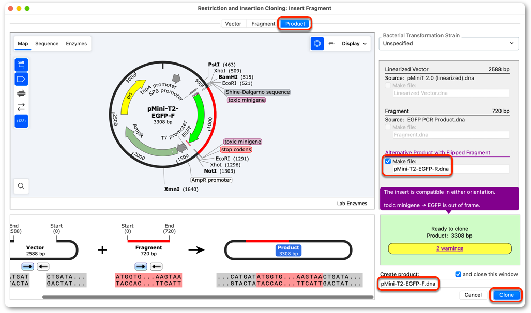Click the Clone button
Image resolution: width=531 pixels, height=313 pixels.
[x=506, y=295]
